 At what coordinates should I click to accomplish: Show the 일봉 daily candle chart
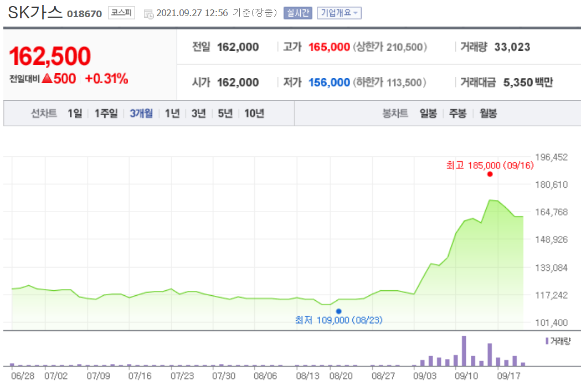pyautogui.click(x=428, y=114)
